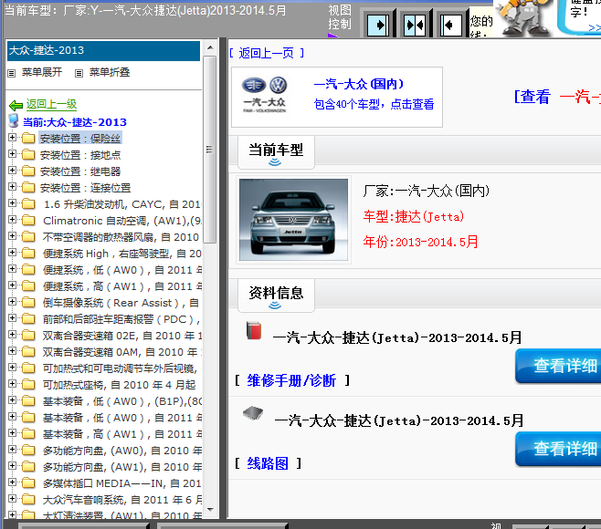The width and height of the screenshot is (601, 529).
Task: Select 基本装备，高 (AW1) tree item
Action: [122, 434]
